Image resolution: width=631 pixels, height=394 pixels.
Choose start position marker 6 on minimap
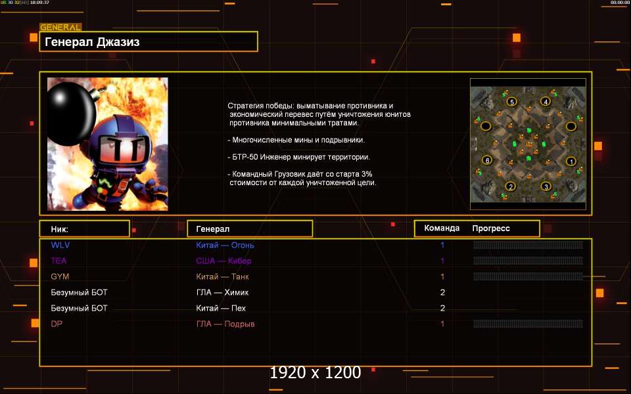tap(487, 160)
